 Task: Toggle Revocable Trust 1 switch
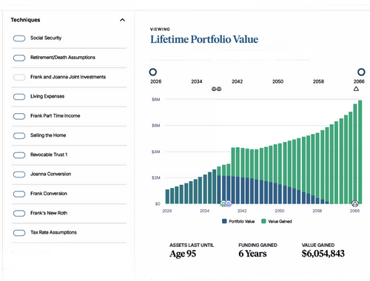[19, 155]
